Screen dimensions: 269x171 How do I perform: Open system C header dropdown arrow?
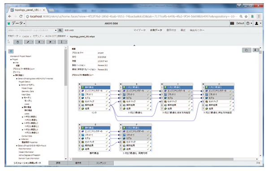pyautogui.click(x=162, y=84)
